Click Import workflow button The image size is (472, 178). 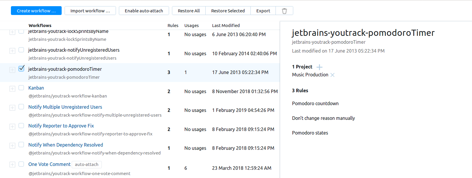pyautogui.click(x=90, y=11)
